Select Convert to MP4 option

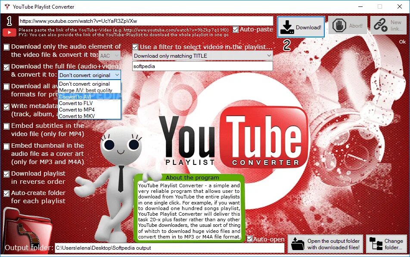pyautogui.click(x=90, y=110)
